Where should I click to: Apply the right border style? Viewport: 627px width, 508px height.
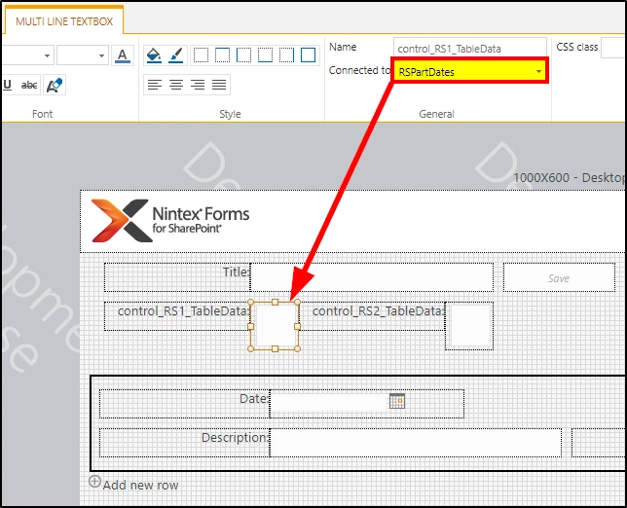tap(286, 55)
